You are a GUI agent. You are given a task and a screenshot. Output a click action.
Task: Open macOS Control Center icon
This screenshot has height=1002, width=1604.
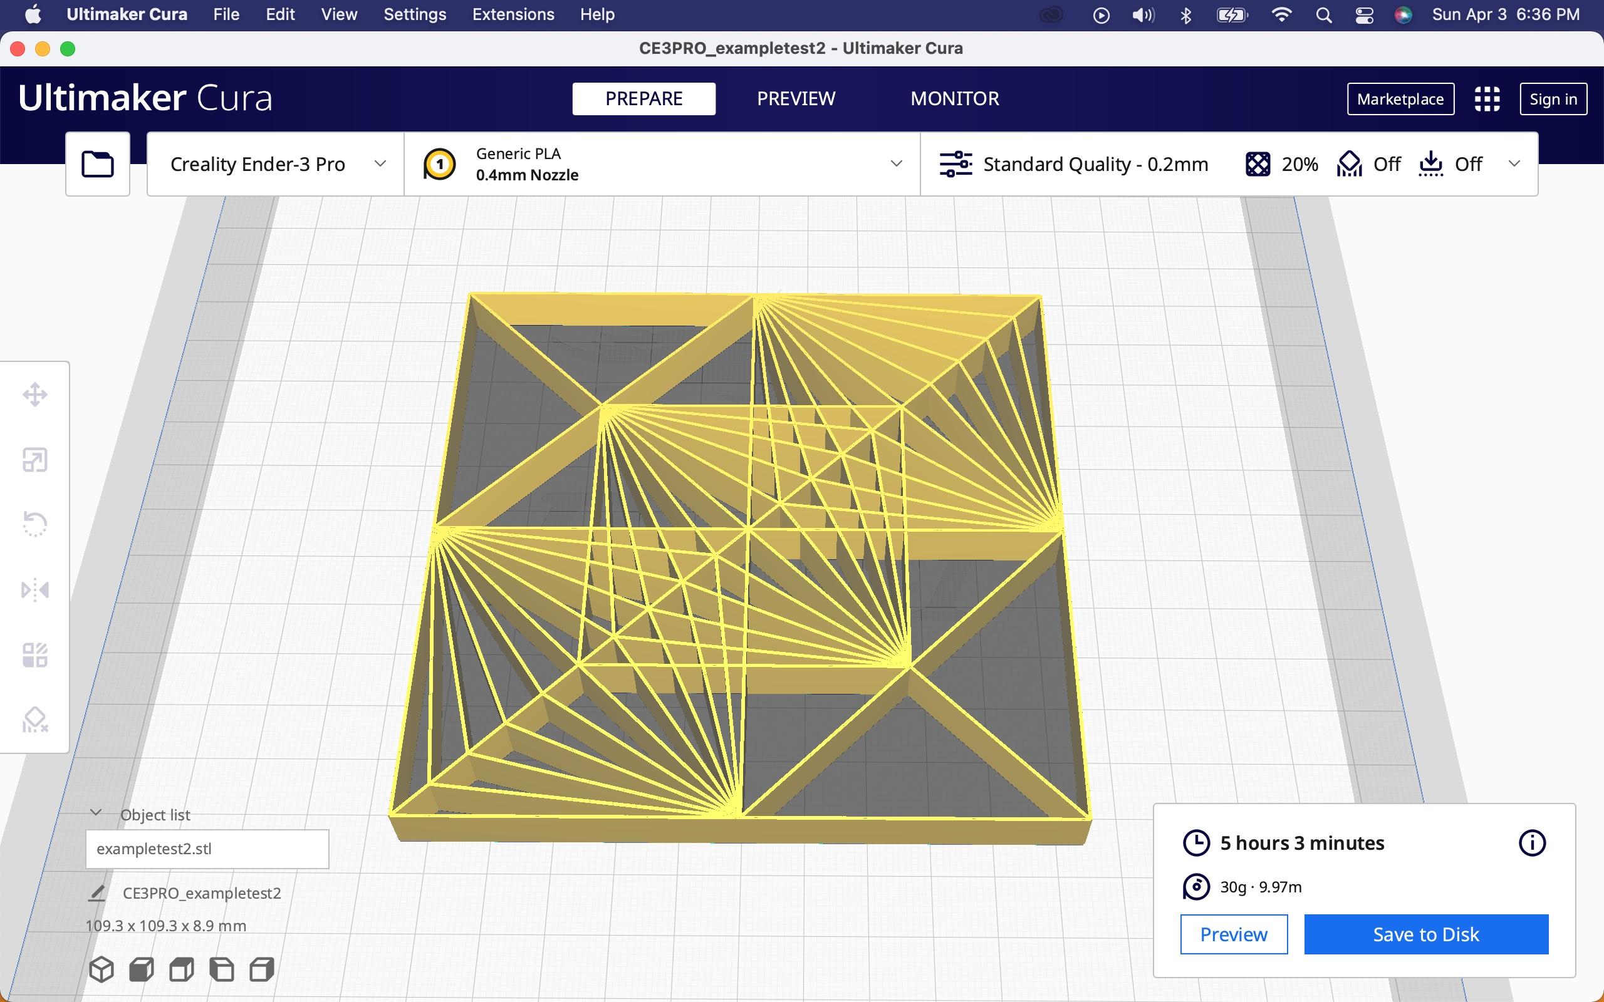(x=1364, y=14)
